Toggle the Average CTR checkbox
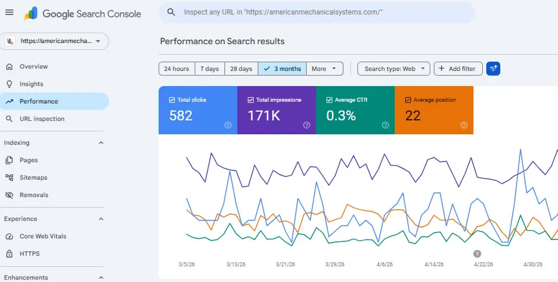This screenshot has width=558, height=282. pyautogui.click(x=329, y=100)
